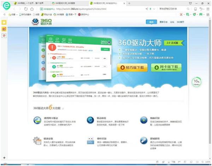This screenshot has height=166, width=212.
Task: Reload the page with the refresh icon
Action: point(26,9)
